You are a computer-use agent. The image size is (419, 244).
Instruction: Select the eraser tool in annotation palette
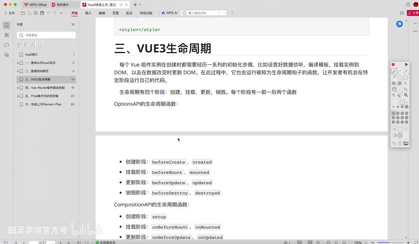[400, 95]
